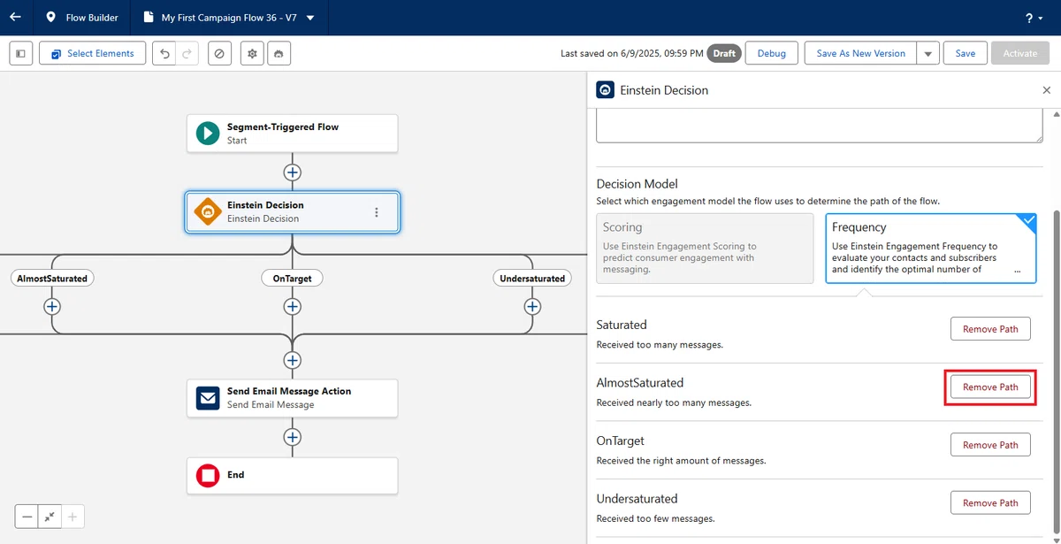Screen dimensions: 1061x544
Task: Select the Segment-Triggered Flow Start element
Action: (x=292, y=134)
